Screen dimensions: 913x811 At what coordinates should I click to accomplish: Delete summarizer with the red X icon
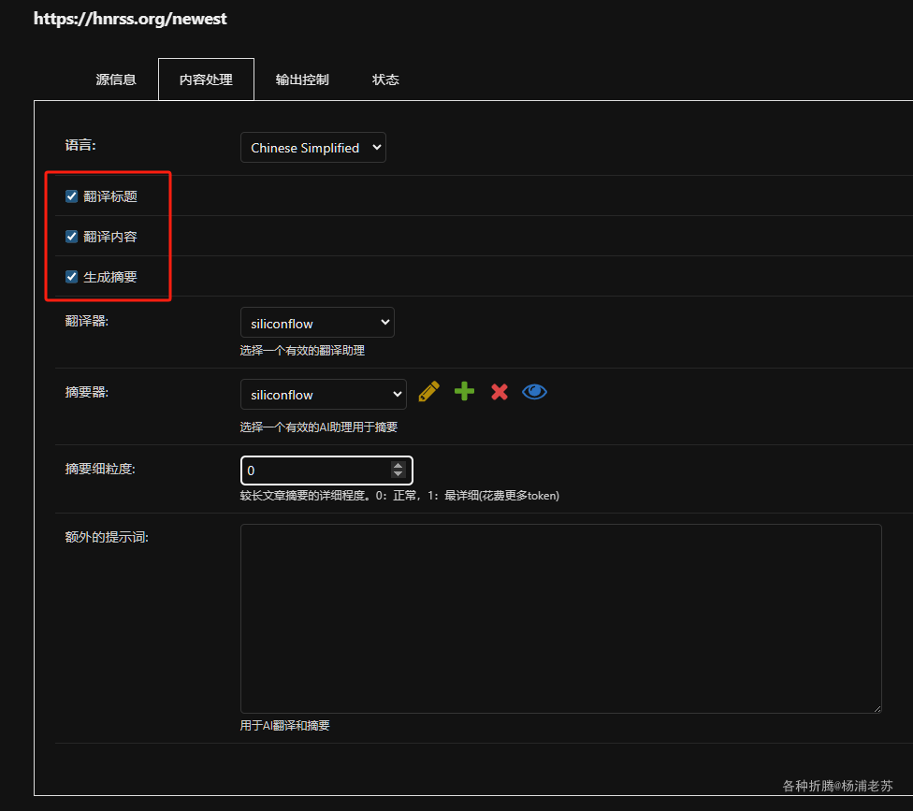pos(499,392)
